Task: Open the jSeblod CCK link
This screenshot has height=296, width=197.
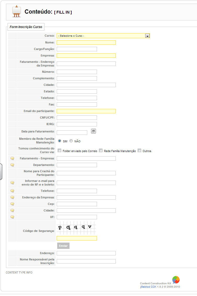Action: [x=148, y=287]
